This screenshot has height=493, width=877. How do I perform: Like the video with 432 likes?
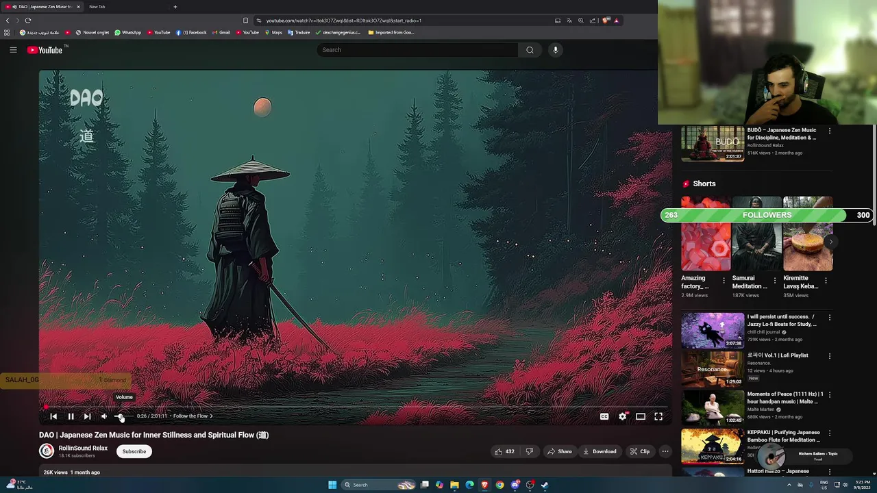point(504,451)
